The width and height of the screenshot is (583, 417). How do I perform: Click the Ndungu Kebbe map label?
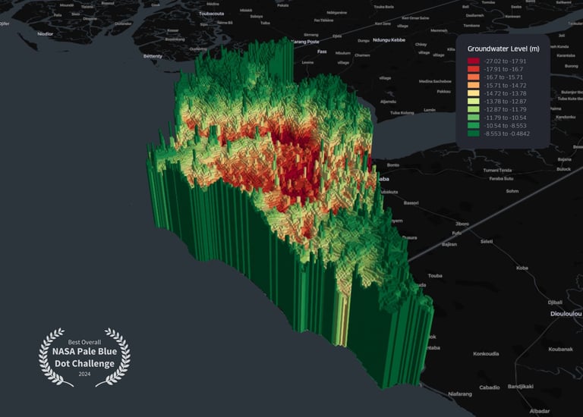pyautogui.click(x=389, y=39)
